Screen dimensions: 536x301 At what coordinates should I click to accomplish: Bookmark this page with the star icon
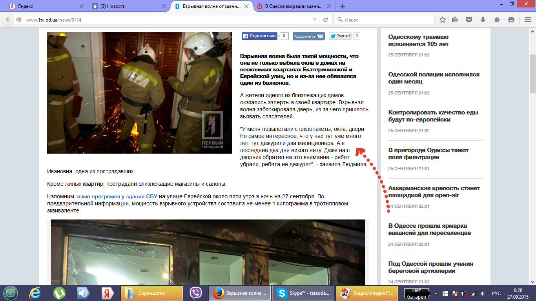[x=443, y=20]
